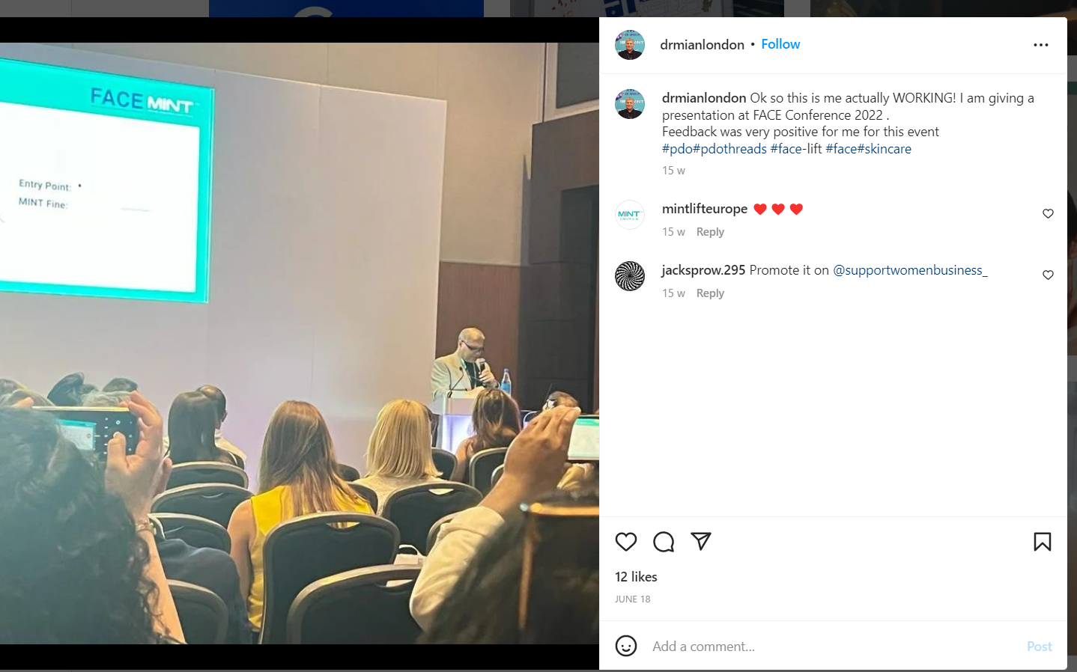View the 12 likes list
The image size is (1077, 672).
[636, 577]
